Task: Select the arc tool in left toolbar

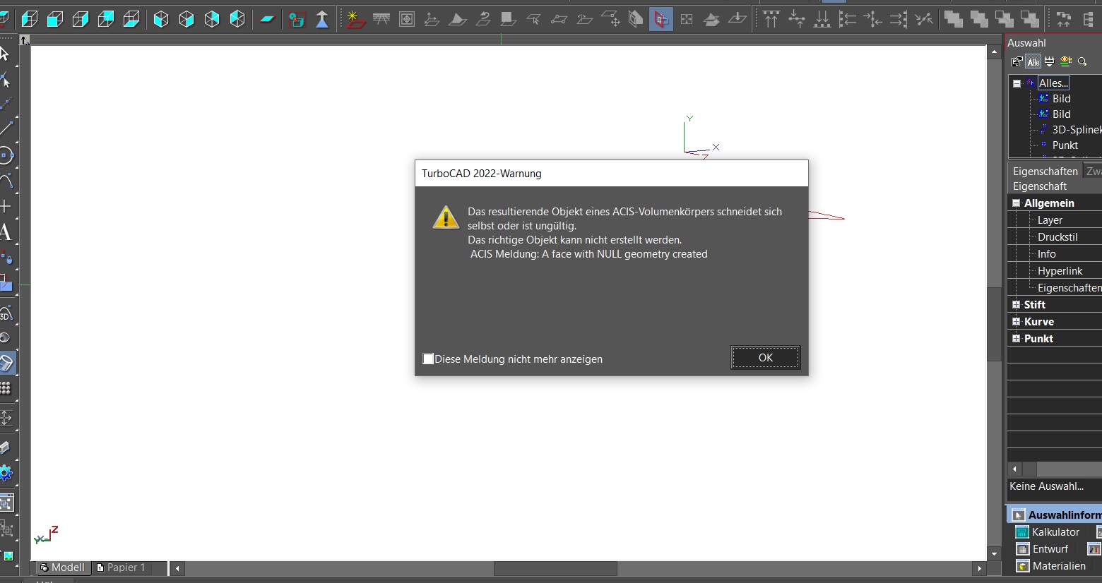Action: 5,180
